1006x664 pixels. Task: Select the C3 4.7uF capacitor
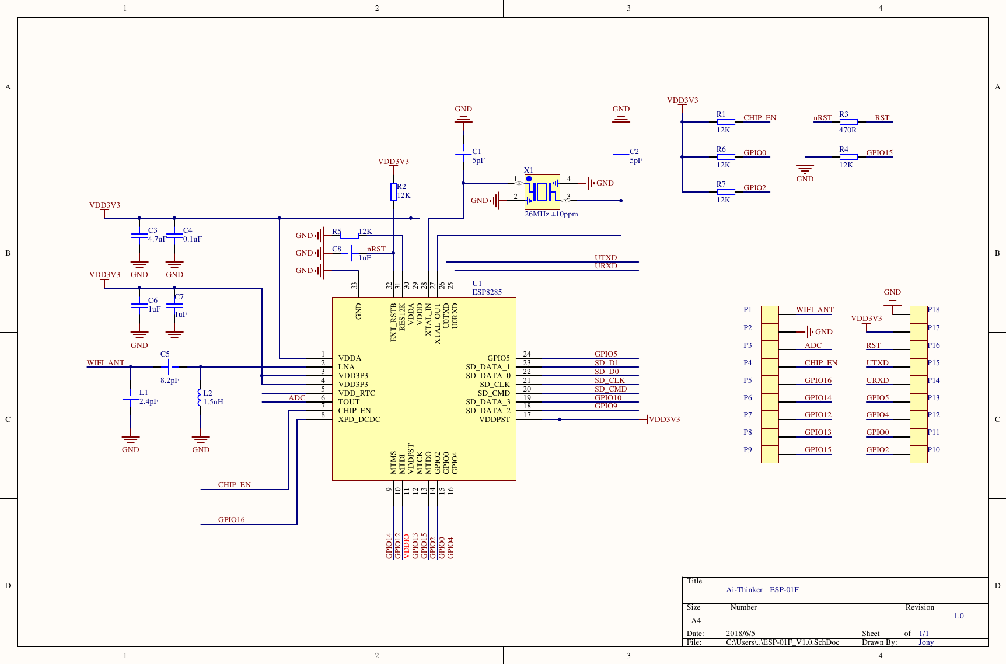click(139, 236)
